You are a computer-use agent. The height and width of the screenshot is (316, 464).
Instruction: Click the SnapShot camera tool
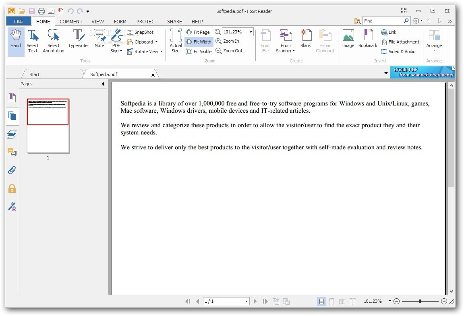tap(141, 32)
